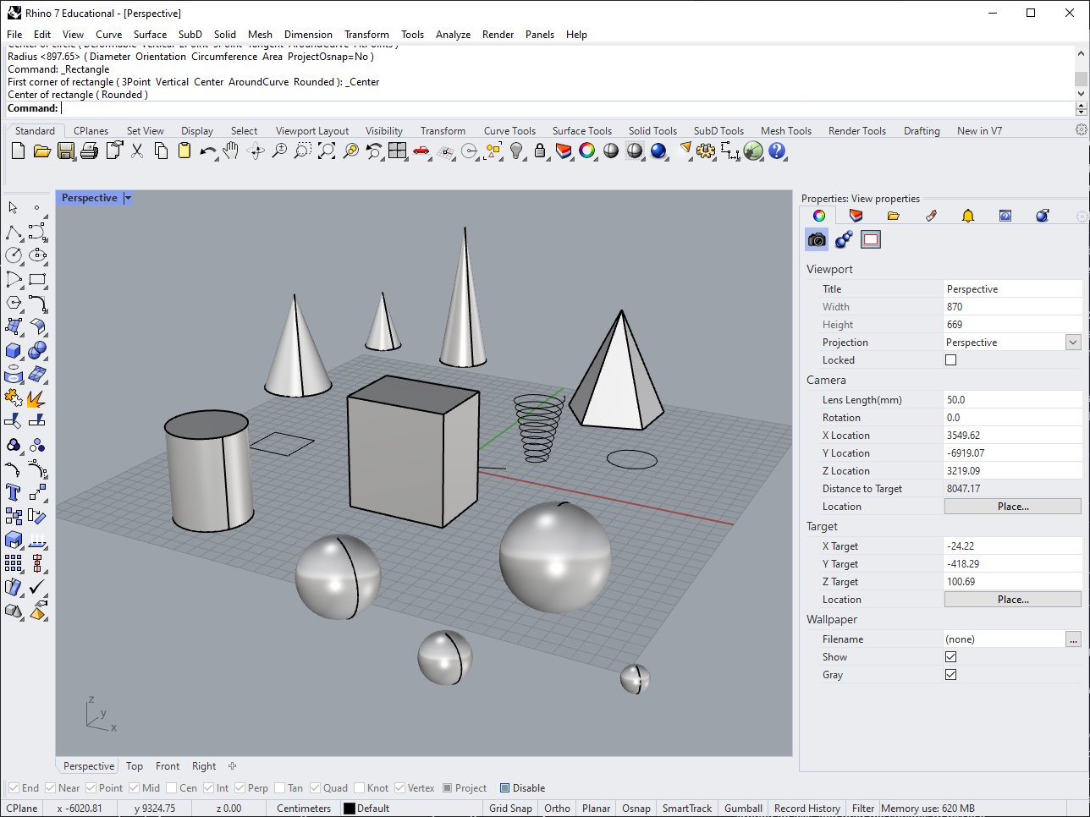
Task: Switch to the Top viewport tab
Action: (x=135, y=766)
